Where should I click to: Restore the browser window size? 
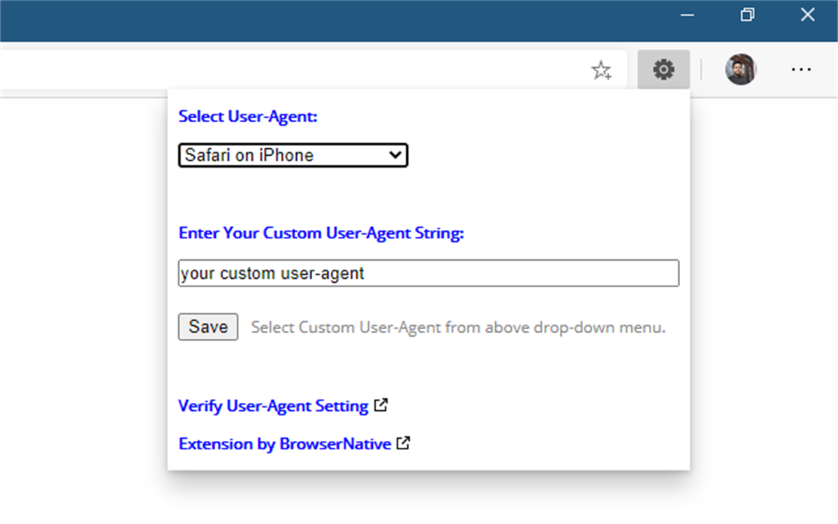tap(747, 14)
